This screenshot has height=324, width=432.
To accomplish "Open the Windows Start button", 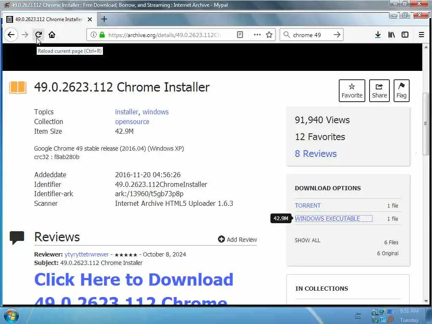I will coord(11,316).
